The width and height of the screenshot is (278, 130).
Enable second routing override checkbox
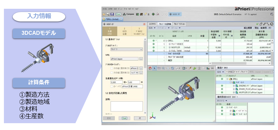(112, 72)
